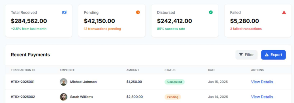Export the recent payments

[273, 55]
